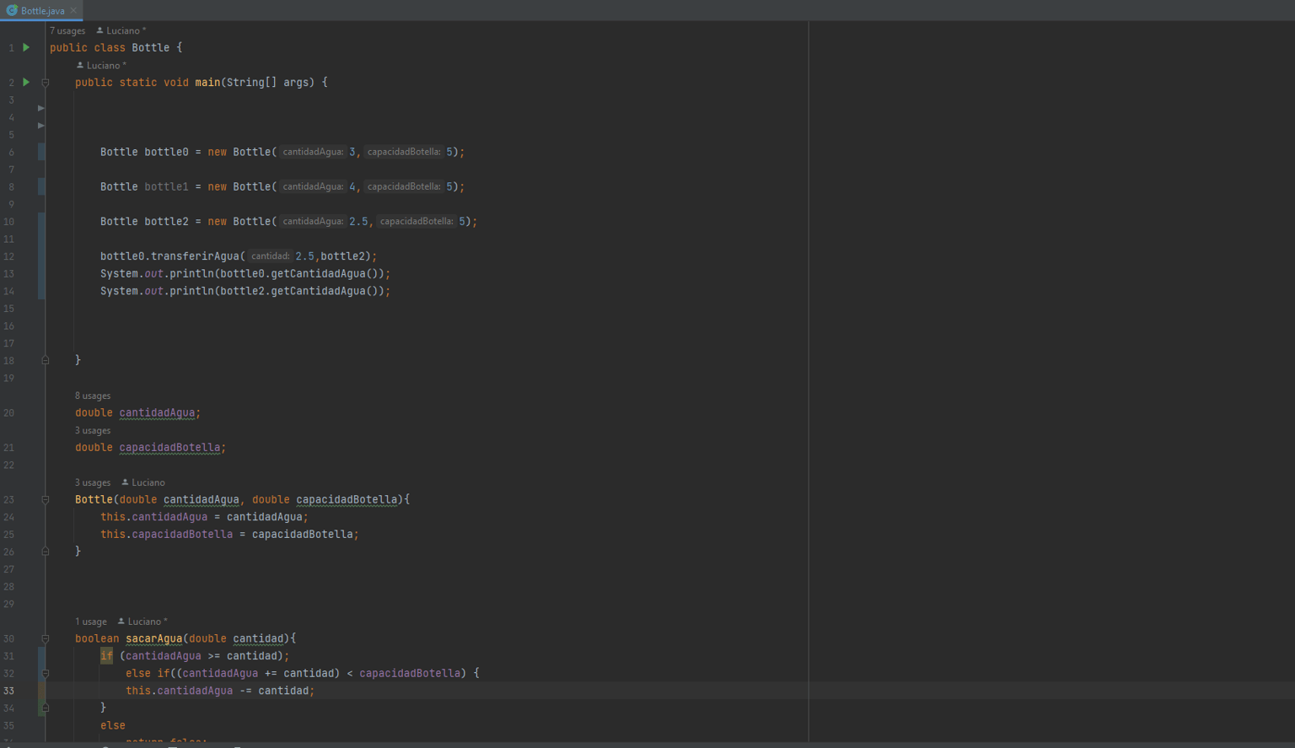Click the transferirAgua method call

tap(195, 256)
